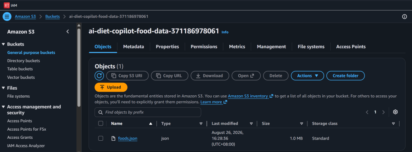Click the search magnifier icon in prefix field
This screenshot has width=412, height=152.
(100, 112)
